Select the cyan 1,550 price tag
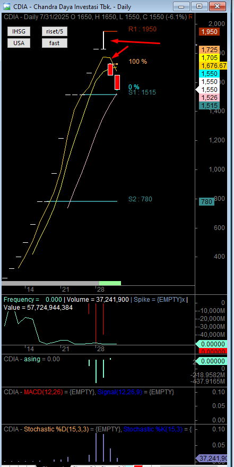234x467 pixels. pos(209,74)
